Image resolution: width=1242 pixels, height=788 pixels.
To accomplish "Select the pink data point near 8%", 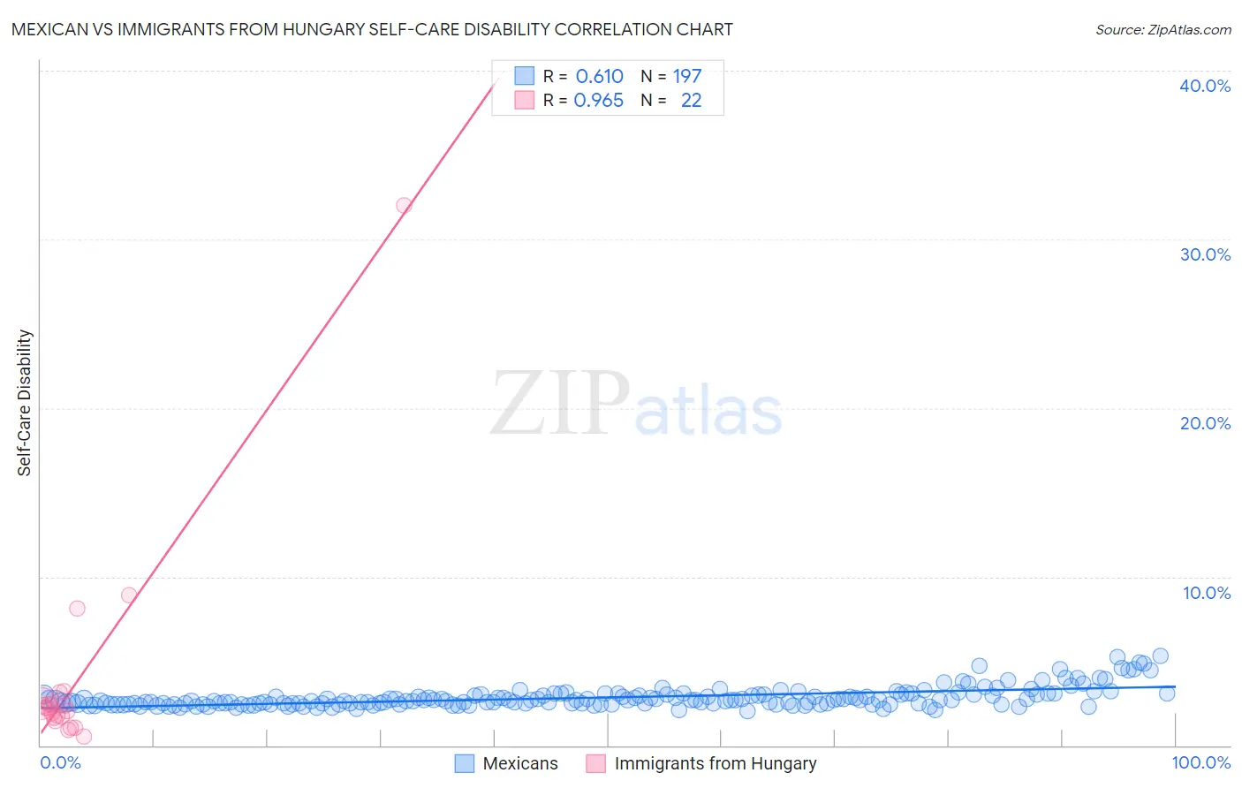I will (77, 608).
